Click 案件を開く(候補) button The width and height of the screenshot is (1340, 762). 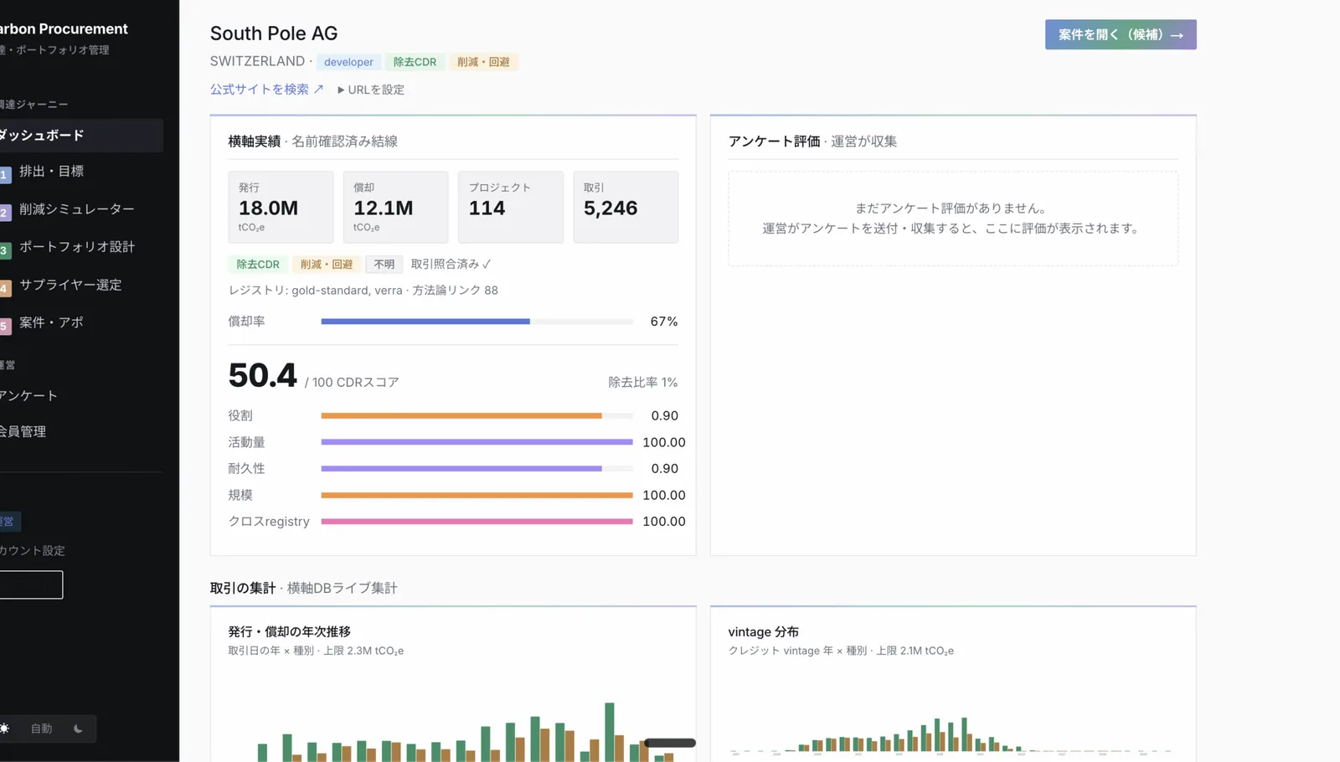tap(1121, 34)
